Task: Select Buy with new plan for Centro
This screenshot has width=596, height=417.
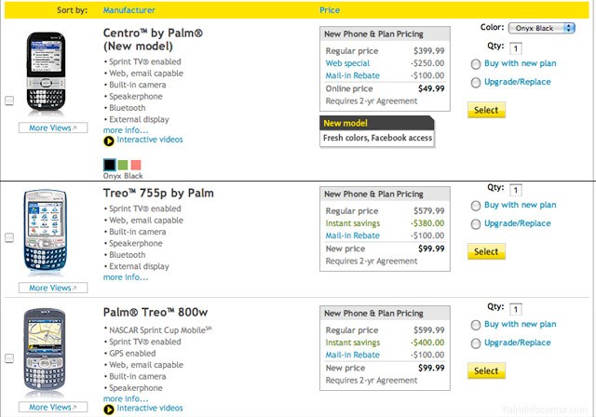Action: 476,64
